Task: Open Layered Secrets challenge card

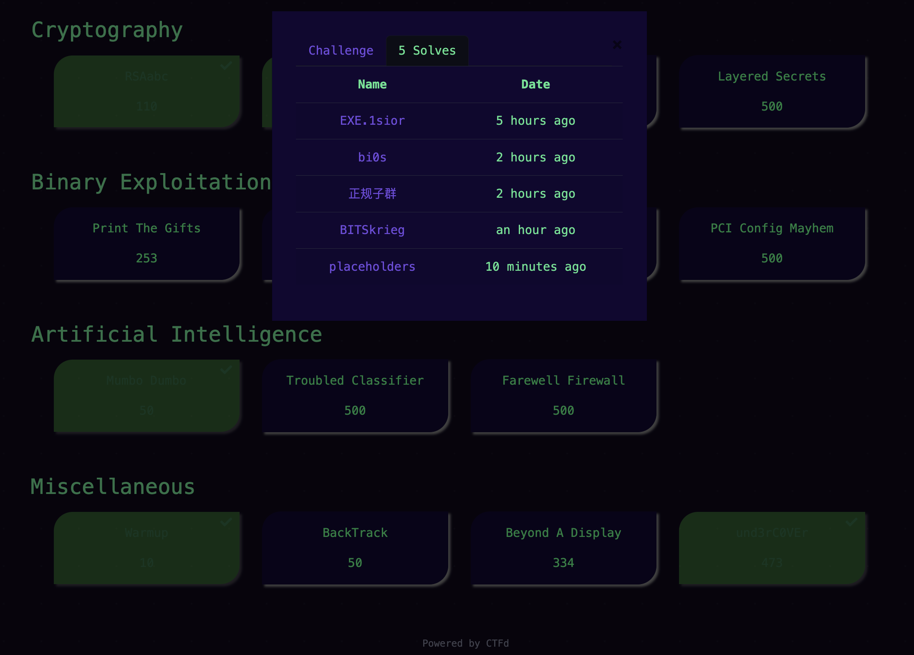Action: coord(771,91)
